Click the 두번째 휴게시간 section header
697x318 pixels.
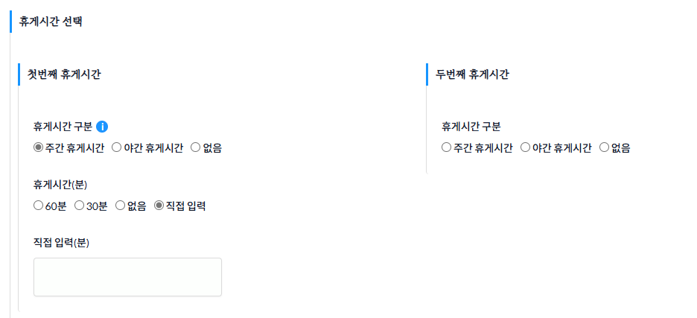pyautogui.click(x=472, y=74)
